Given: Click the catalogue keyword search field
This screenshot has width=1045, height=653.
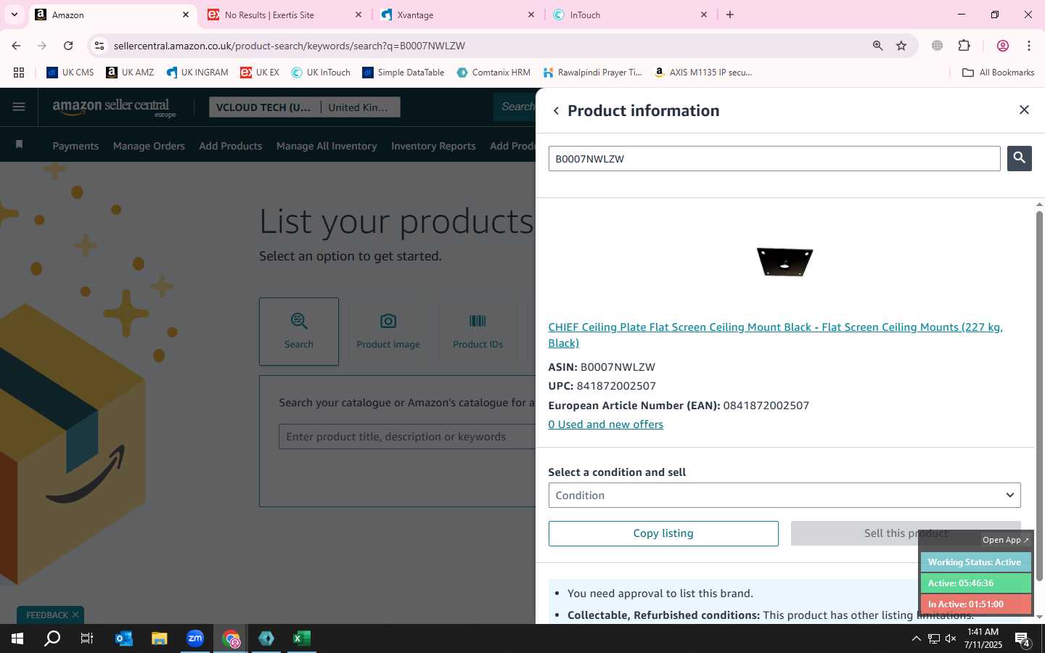Looking at the screenshot, I should click(406, 437).
